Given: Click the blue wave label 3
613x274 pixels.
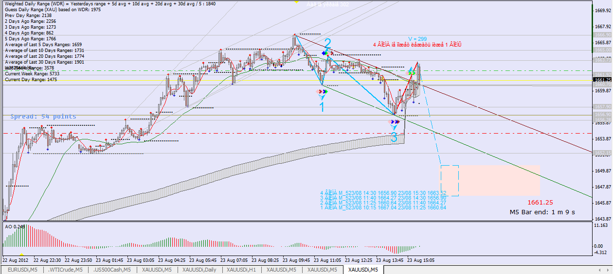Looking at the screenshot, I should 394,138.
